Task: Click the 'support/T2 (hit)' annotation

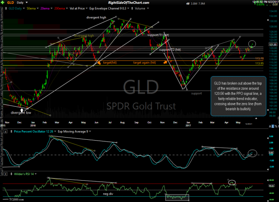Action: 170,50
